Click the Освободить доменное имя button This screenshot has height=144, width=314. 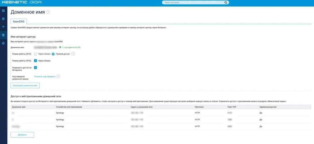click(x=25, y=85)
